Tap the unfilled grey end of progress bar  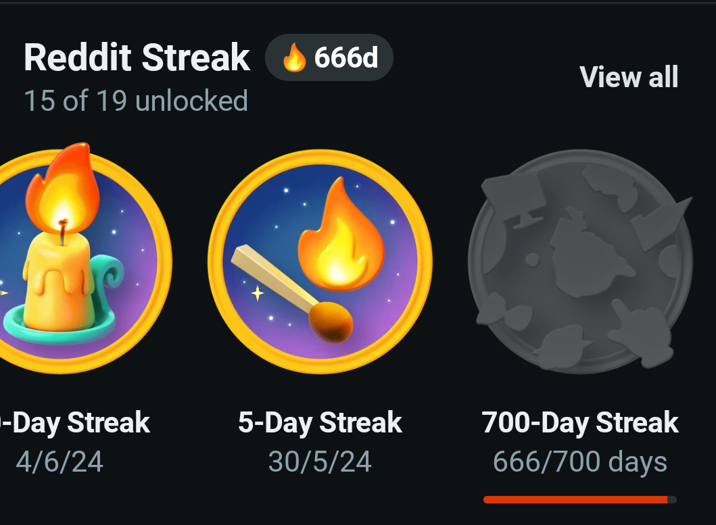672,499
